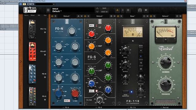The width and height of the screenshot is (196, 110).
Task: Click Revival Shimmer knob
Action: (166, 63)
